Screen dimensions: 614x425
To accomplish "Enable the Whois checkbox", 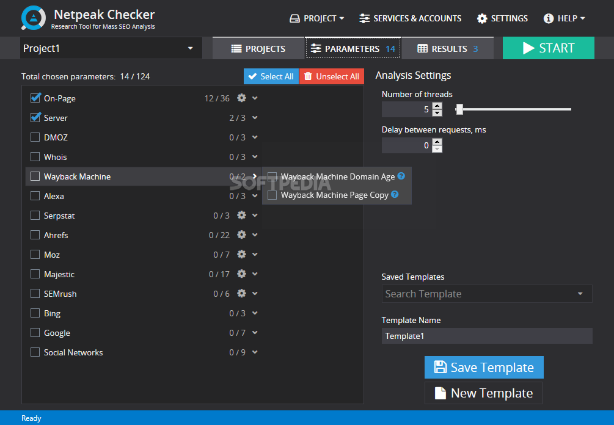I will coord(35,156).
